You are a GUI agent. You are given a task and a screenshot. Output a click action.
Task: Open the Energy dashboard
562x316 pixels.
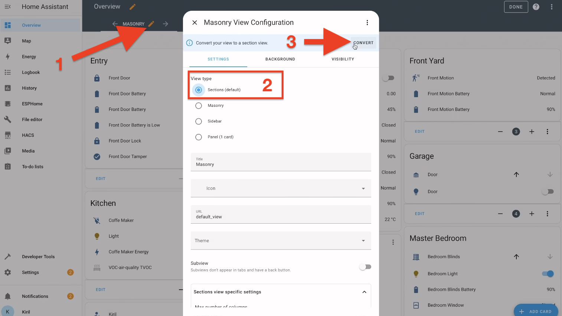[x=40, y=57]
